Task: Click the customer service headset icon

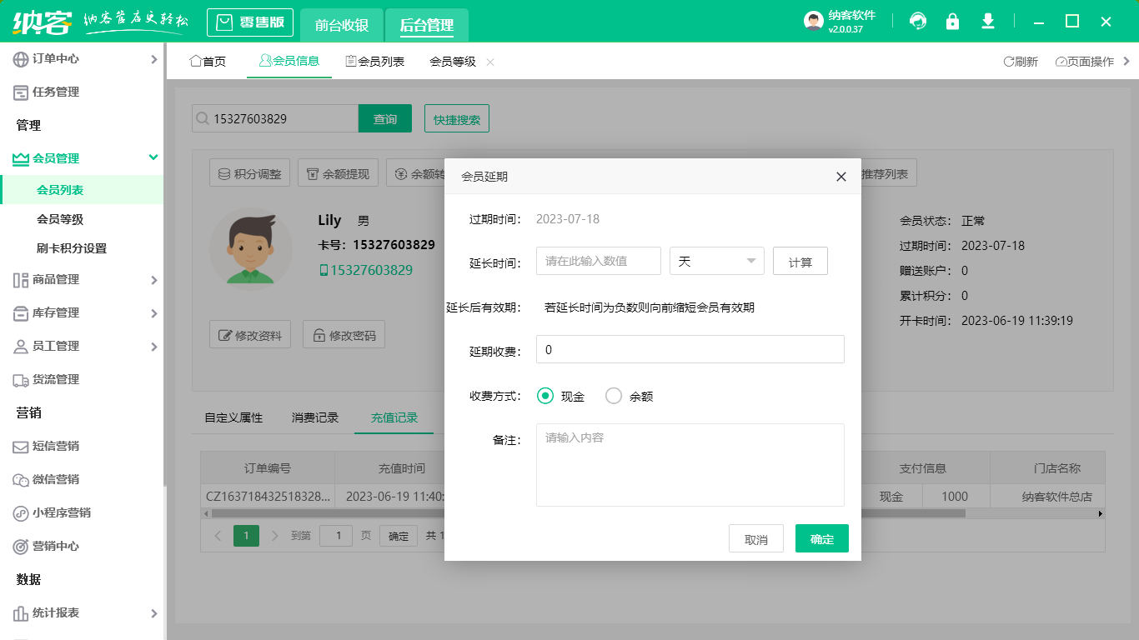Action: tap(918, 22)
